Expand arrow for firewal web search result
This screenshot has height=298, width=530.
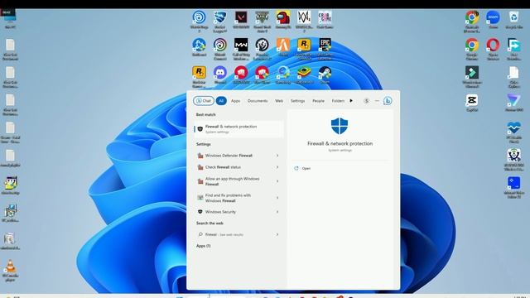(x=277, y=234)
